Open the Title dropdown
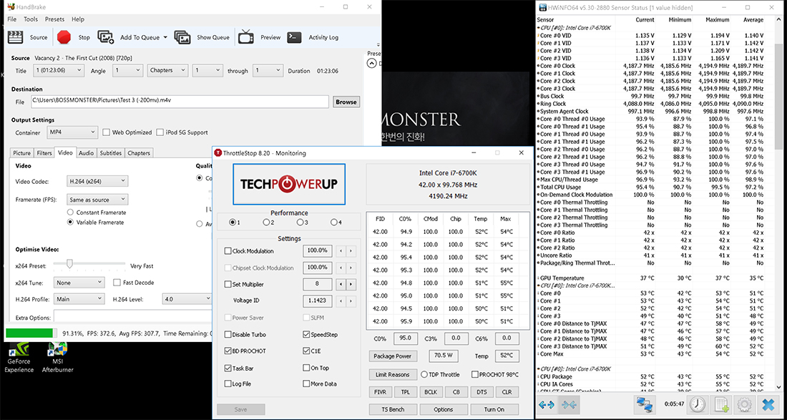The image size is (787, 420). coord(58,71)
